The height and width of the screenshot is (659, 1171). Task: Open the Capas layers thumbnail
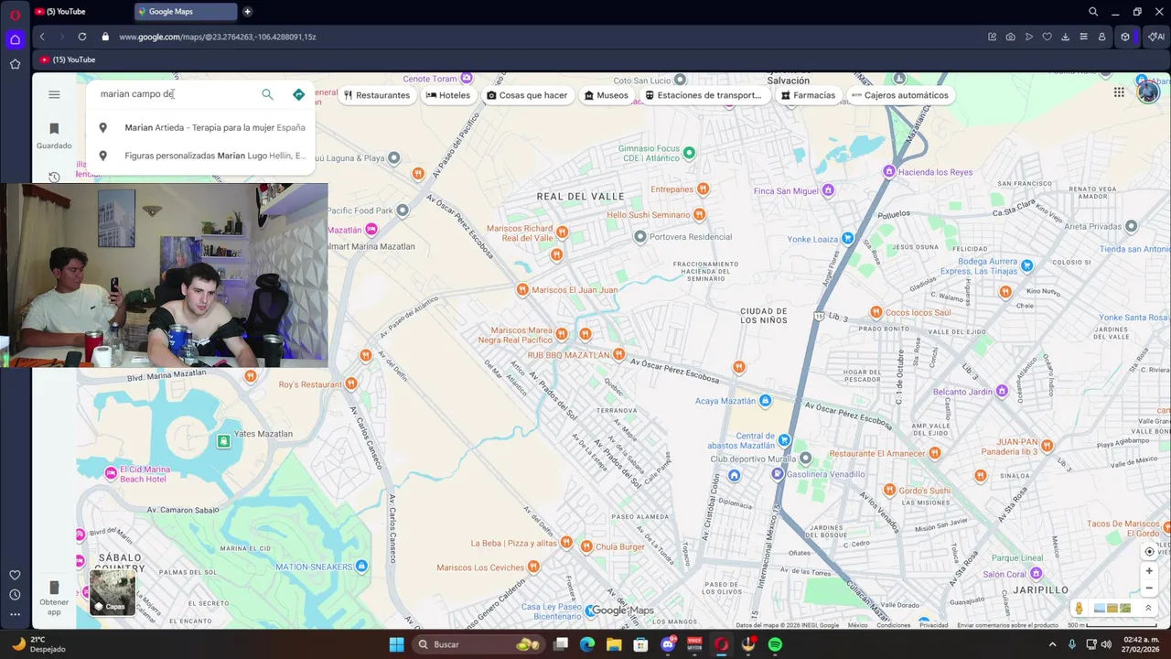(113, 591)
